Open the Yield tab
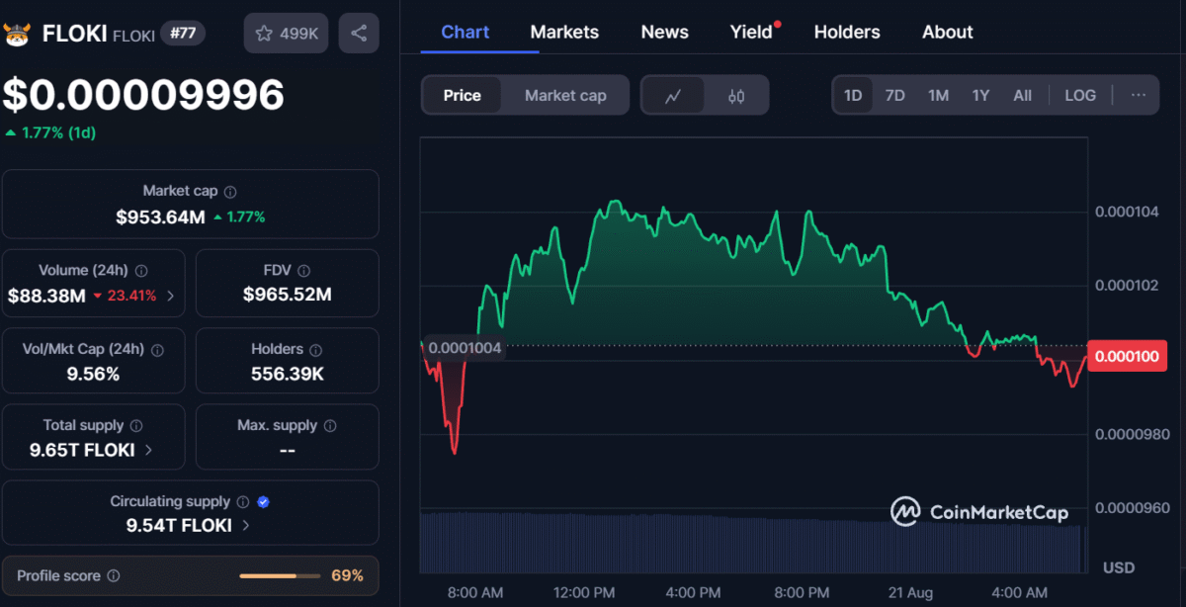The width and height of the screenshot is (1186, 607). click(x=751, y=32)
